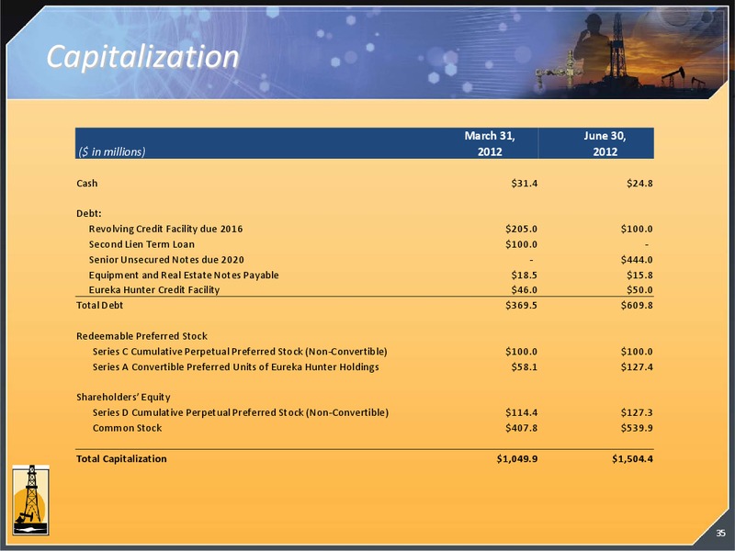Click the "June 30, 2012" column header
Screen dimensions: 735x551
click(605, 143)
